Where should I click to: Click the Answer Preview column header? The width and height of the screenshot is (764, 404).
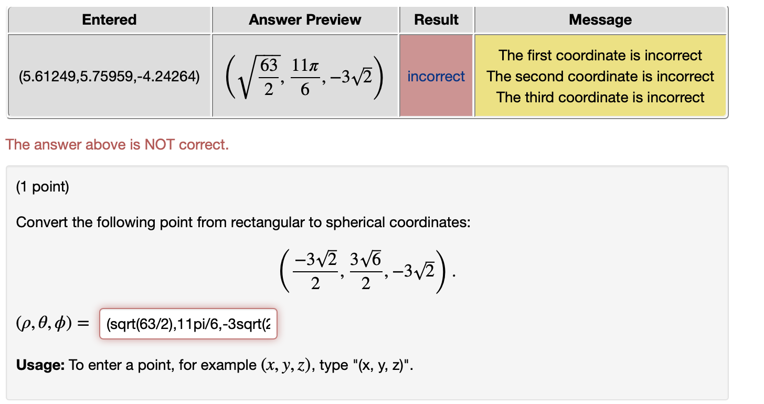[x=305, y=19]
